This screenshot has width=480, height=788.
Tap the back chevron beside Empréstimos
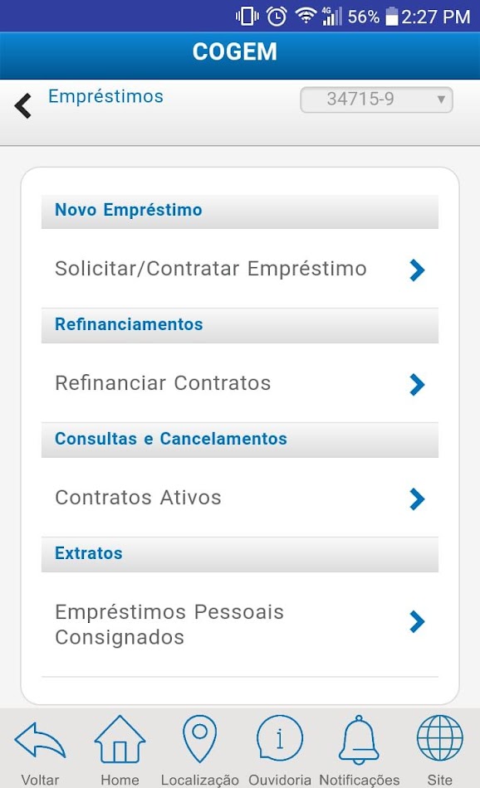point(22,105)
